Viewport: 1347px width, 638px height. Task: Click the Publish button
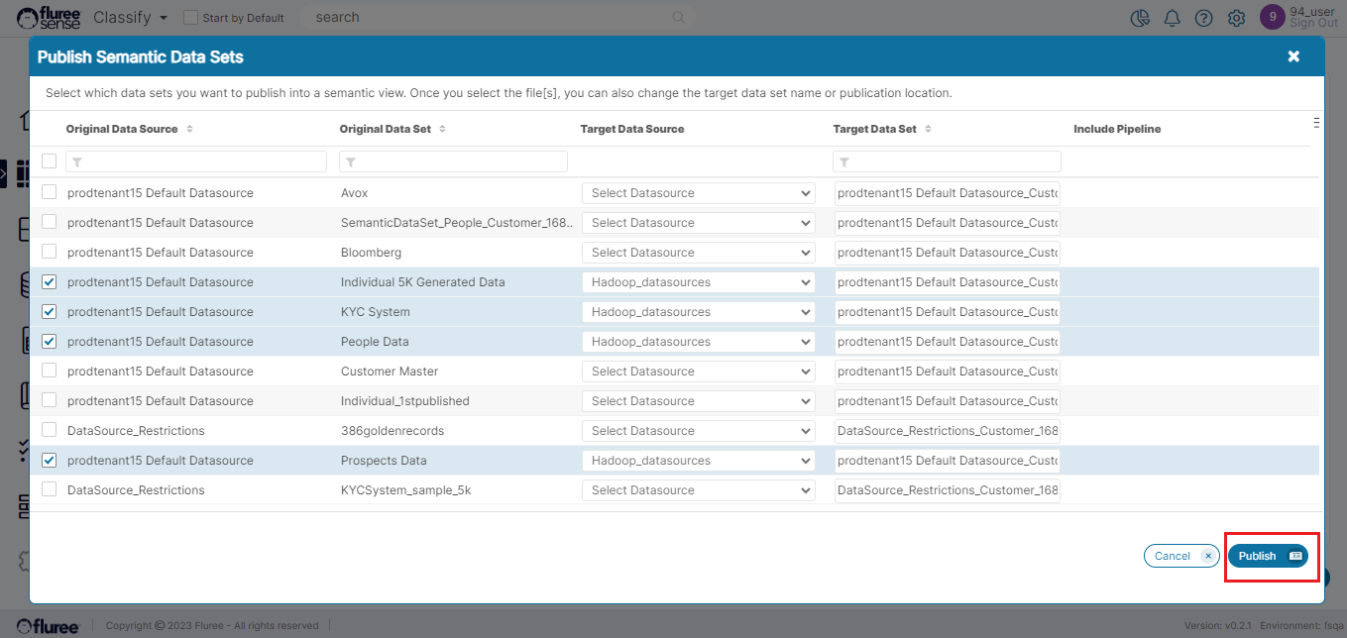(1268, 556)
